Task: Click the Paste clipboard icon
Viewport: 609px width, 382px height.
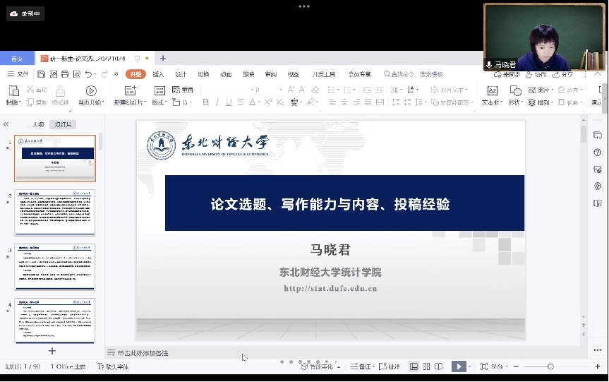Action: click(x=13, y=90)
